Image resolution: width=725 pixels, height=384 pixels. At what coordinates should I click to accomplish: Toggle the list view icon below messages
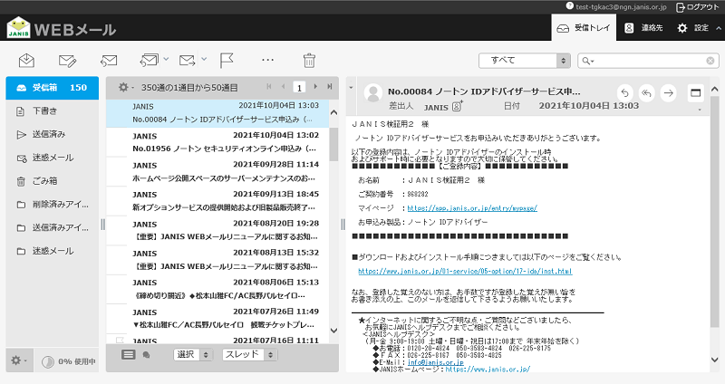pyautogui.click(x=128, y=354)
